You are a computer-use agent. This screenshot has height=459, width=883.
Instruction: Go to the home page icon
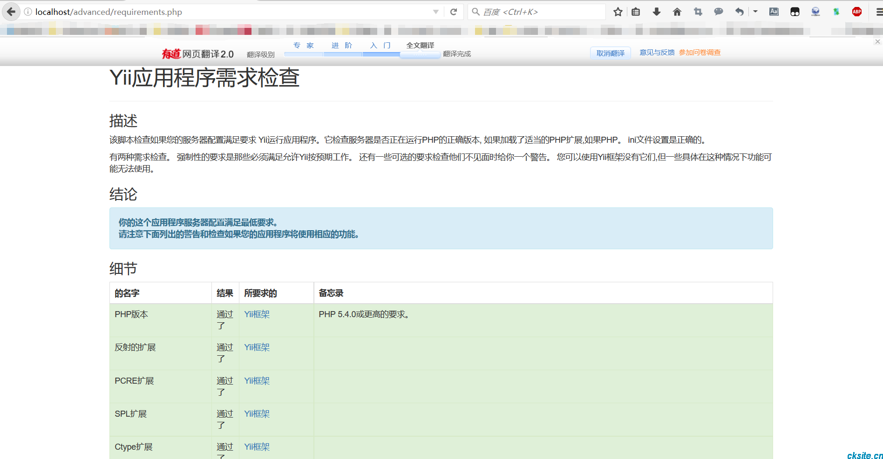click(x=677, y=12)
